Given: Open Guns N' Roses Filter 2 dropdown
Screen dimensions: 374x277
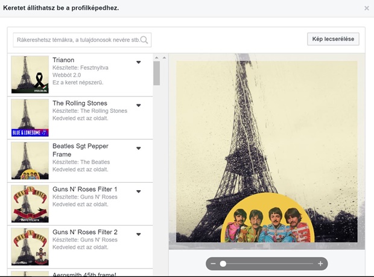Looking at the screenshot, I should coord(138,234).
